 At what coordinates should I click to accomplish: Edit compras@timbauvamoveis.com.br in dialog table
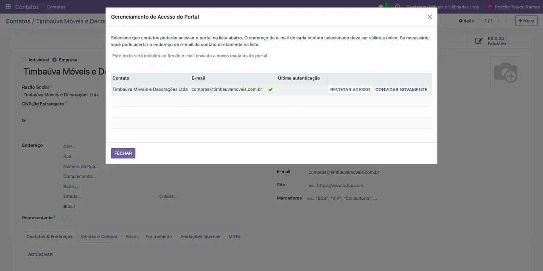227,89
